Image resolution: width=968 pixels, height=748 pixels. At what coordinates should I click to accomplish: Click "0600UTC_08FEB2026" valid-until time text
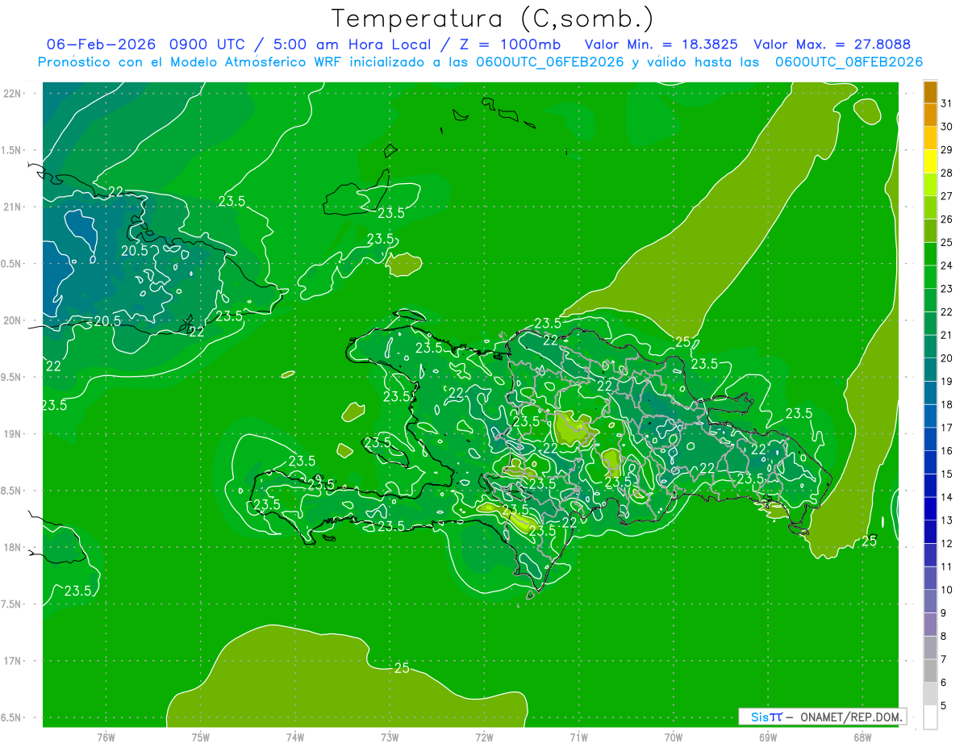pyautogui.click(x=849, y=62)
